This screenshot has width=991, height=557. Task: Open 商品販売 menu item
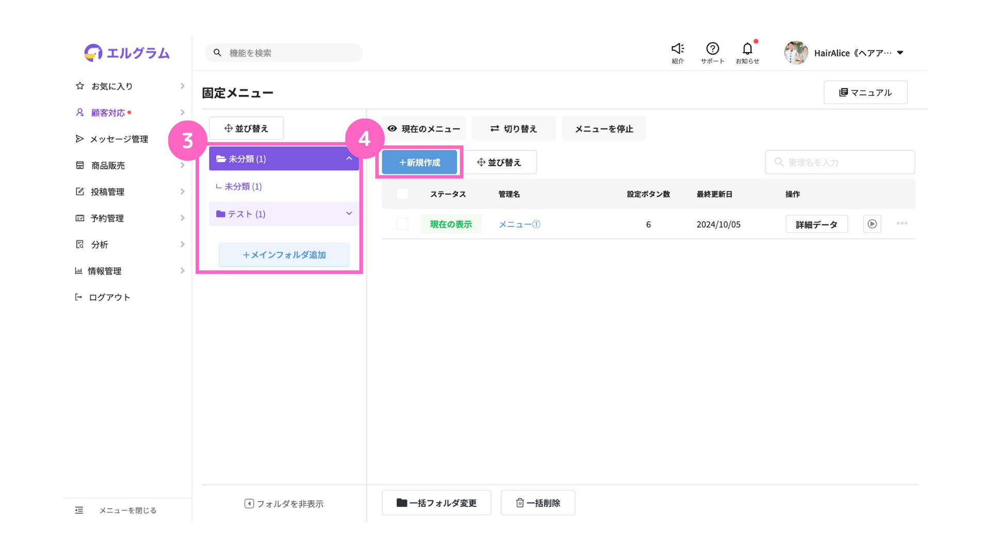108,165
